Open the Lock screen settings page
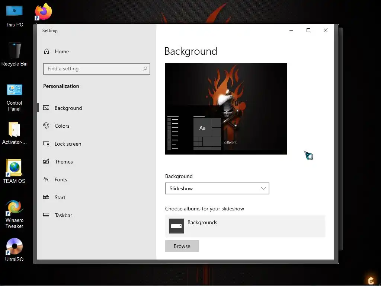 (68, 144)
